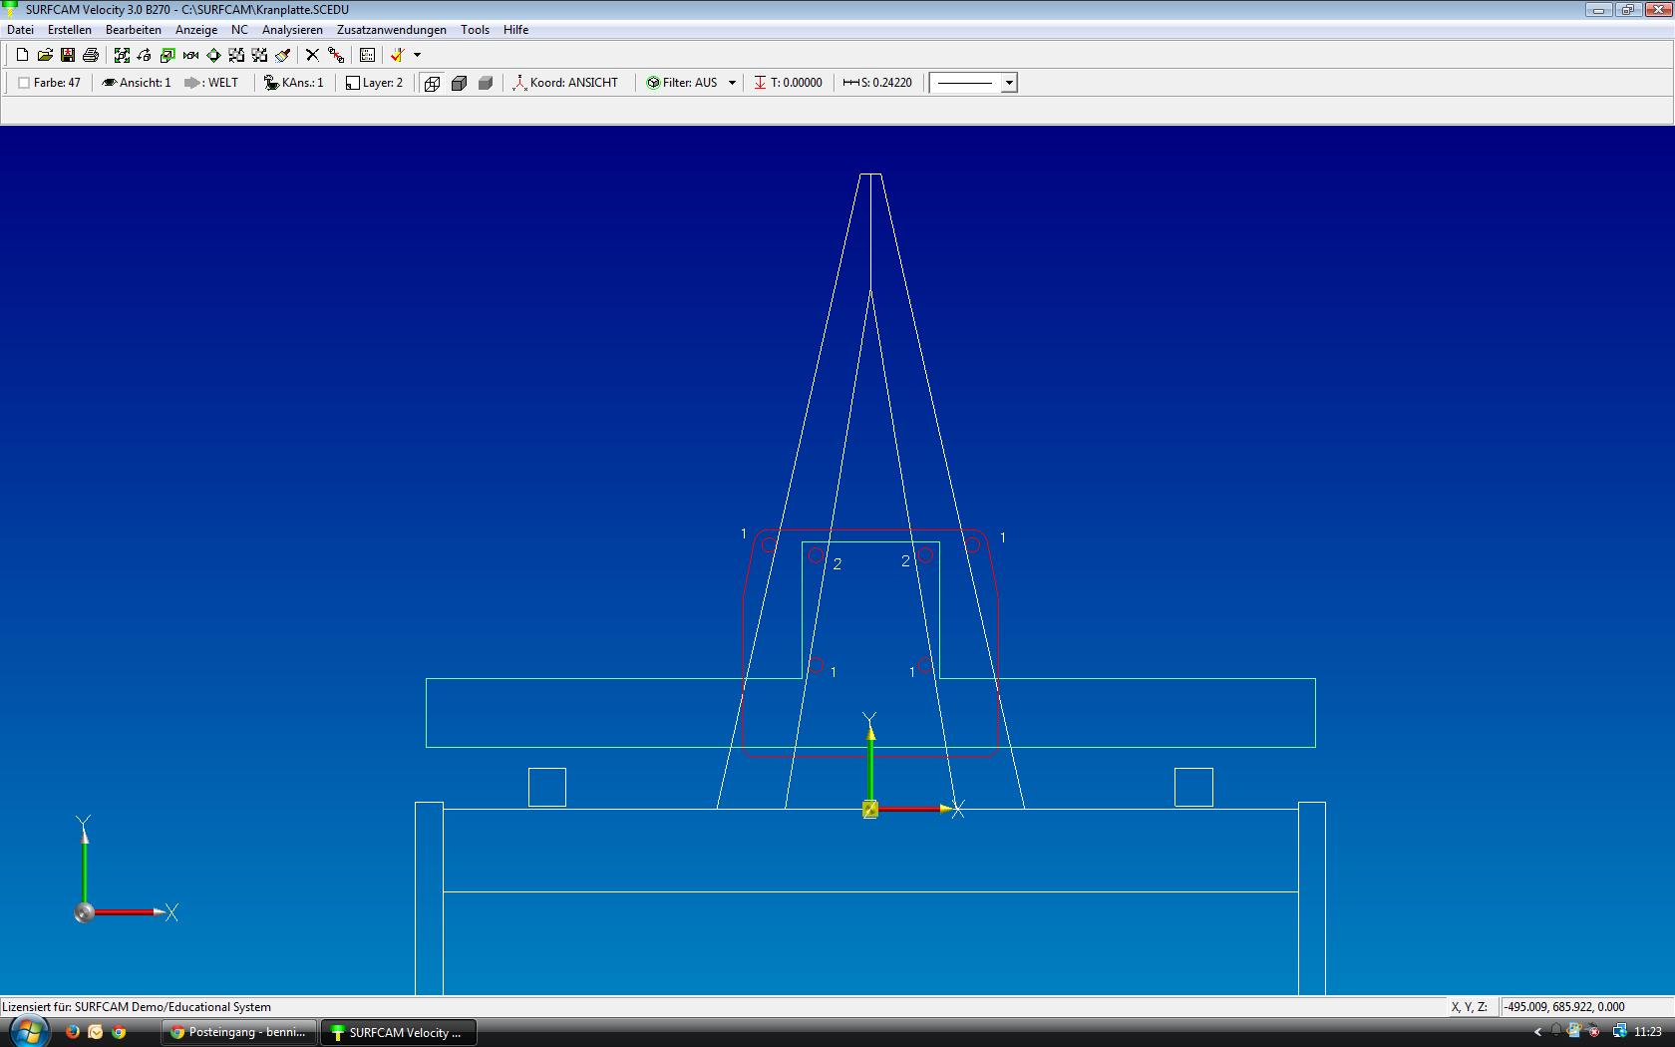Viewport: 1675px width, 1047px height.
Task: Click the Farbe: 47 color box
Action: [48, 83]
